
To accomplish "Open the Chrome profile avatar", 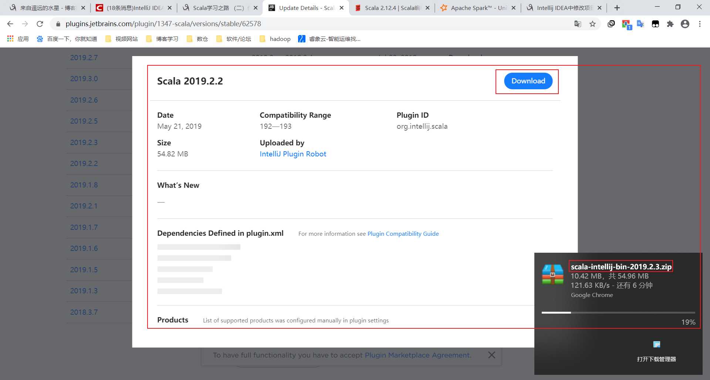I will click(x=685, y=24).
